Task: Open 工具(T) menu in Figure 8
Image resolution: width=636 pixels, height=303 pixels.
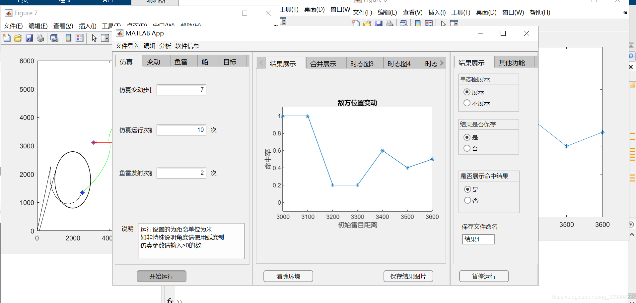Action: [460, 13]
